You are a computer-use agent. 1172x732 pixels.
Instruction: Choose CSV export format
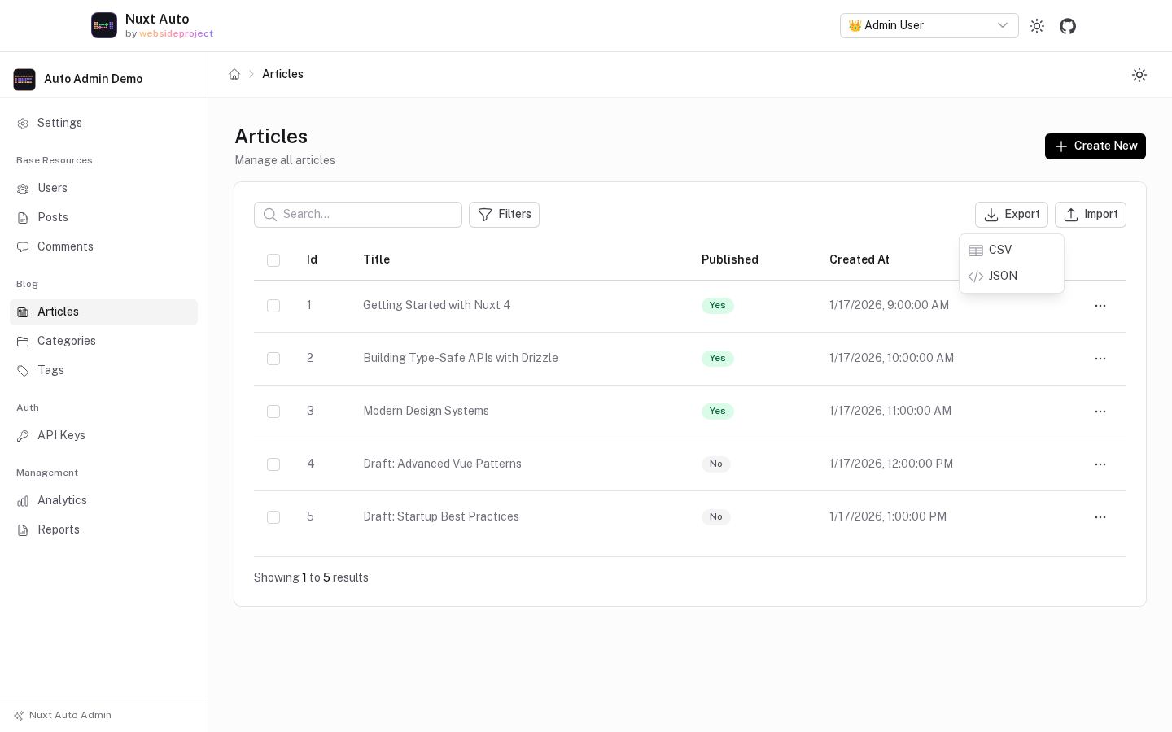pyautogui.click(x=1012, y=250)
